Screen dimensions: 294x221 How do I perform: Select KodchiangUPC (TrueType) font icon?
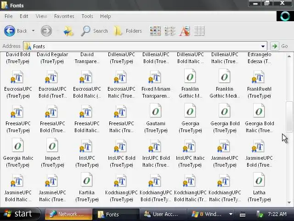120,180
